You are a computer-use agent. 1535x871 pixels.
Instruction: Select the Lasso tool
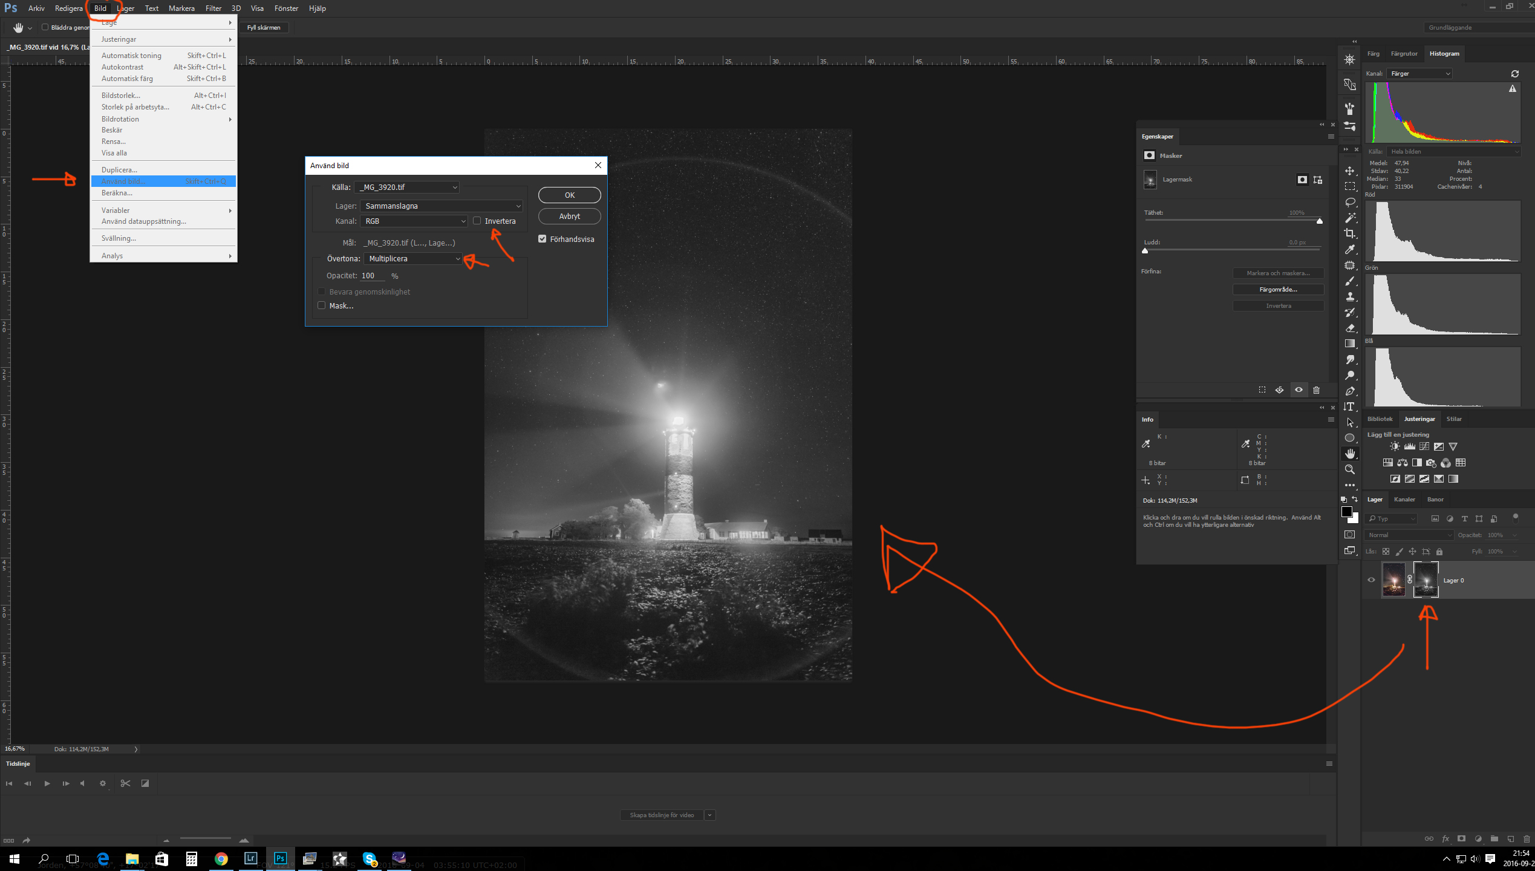(x=1349, y=202)
